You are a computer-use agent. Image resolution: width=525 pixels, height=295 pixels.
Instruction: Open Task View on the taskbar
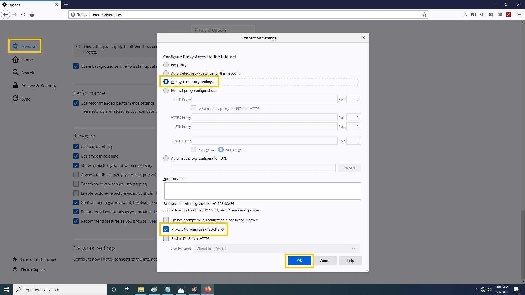127,290
